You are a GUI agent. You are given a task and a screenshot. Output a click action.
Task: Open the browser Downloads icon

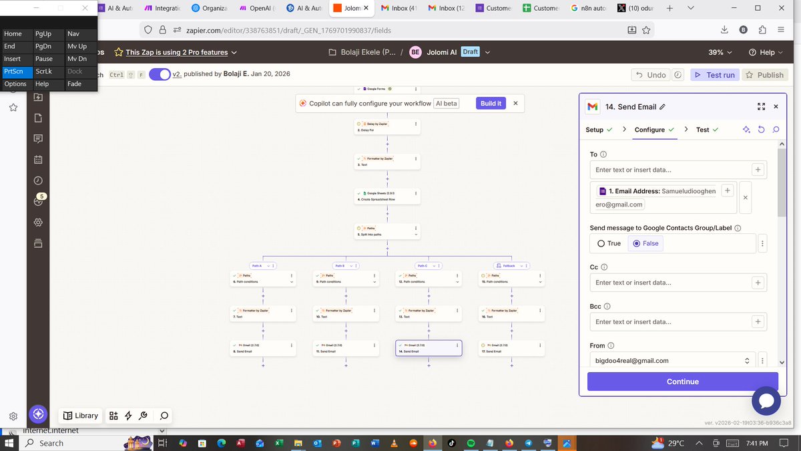[724, 30]
